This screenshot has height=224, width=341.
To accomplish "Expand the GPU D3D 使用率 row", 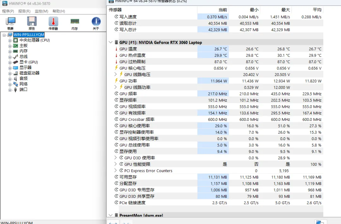I will [x=116, y=158].
